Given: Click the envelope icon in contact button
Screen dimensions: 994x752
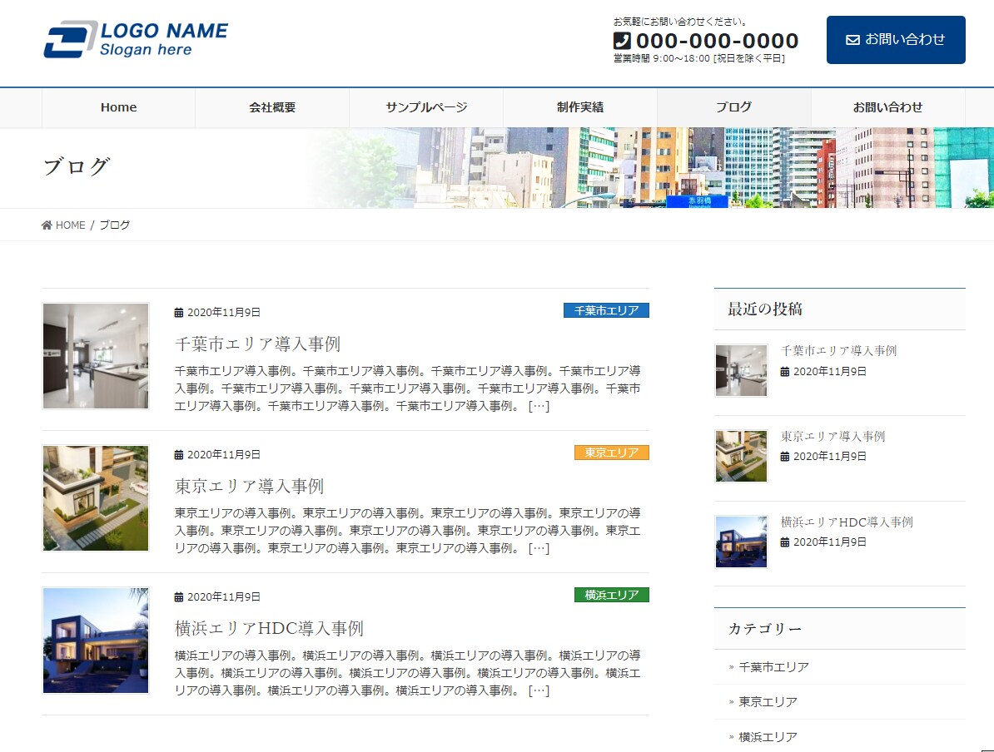Looking at the screenshot, I should point(852,40).
